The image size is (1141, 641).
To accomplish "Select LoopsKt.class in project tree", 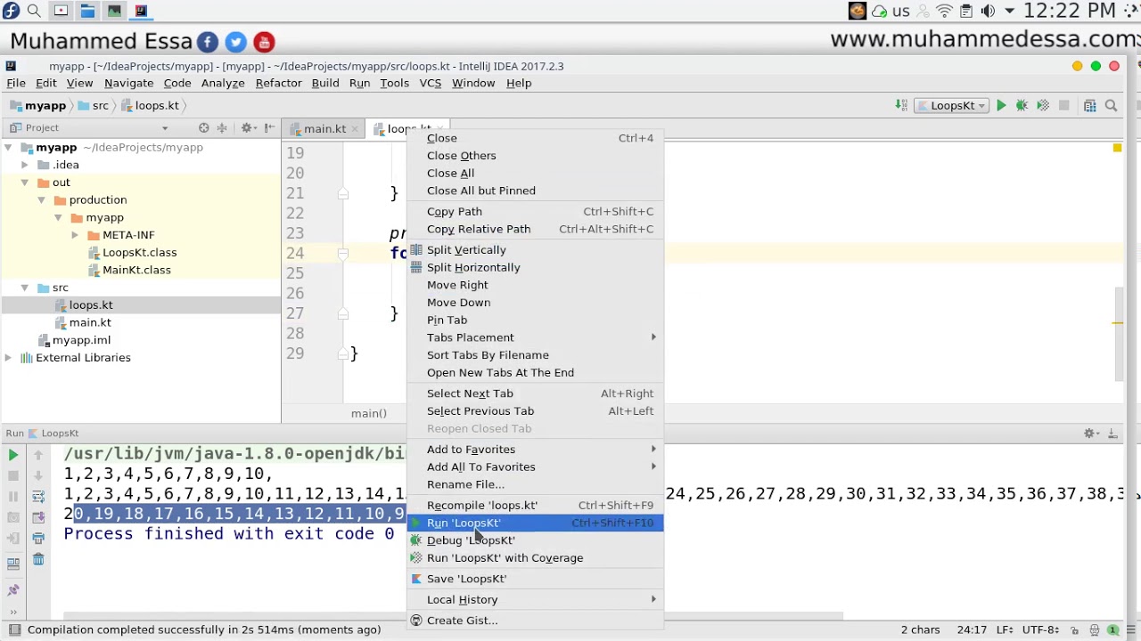I will click(139, 253).
